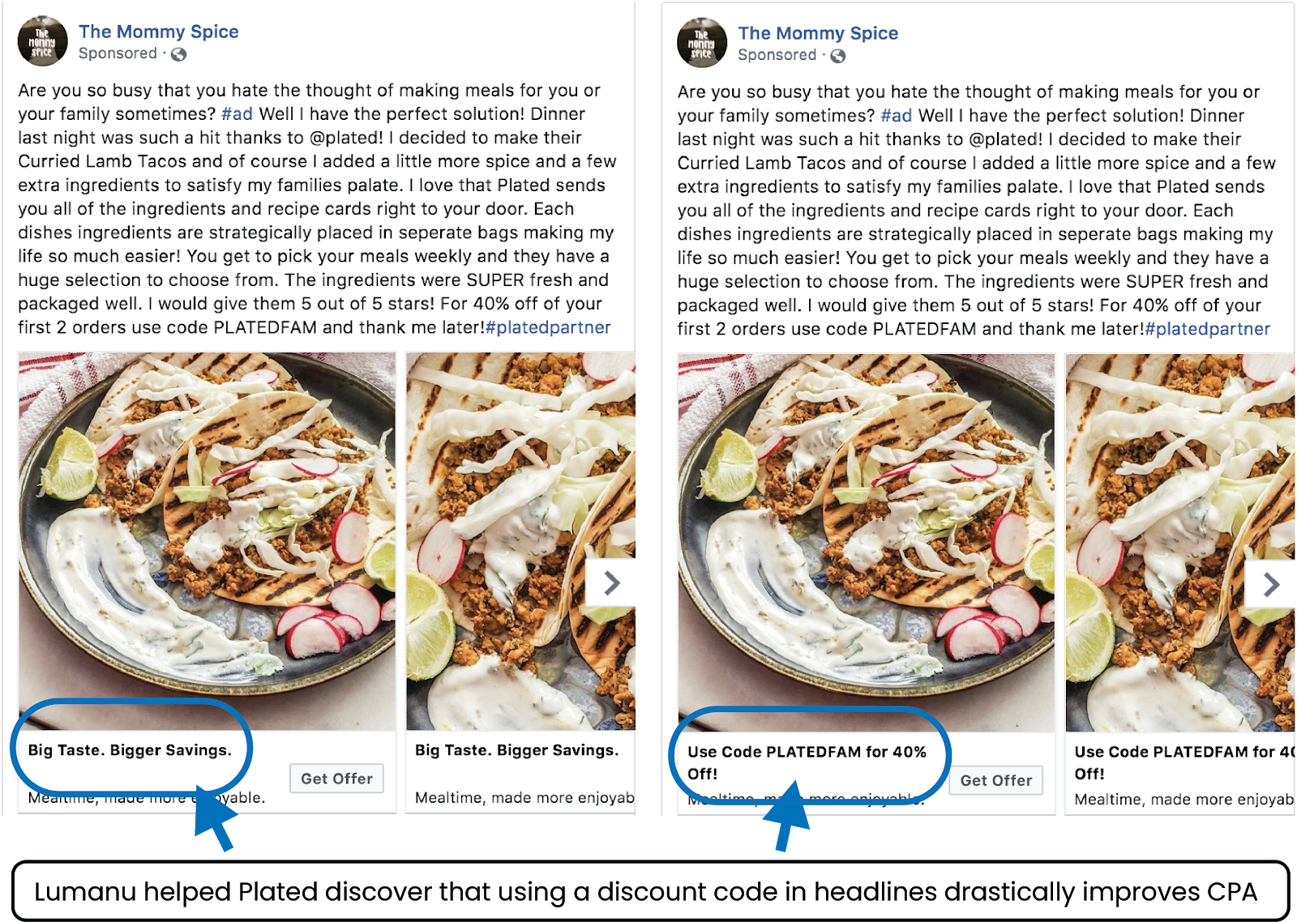
Task: Click the Get Offer button in left ad
Action: point(336,779)
